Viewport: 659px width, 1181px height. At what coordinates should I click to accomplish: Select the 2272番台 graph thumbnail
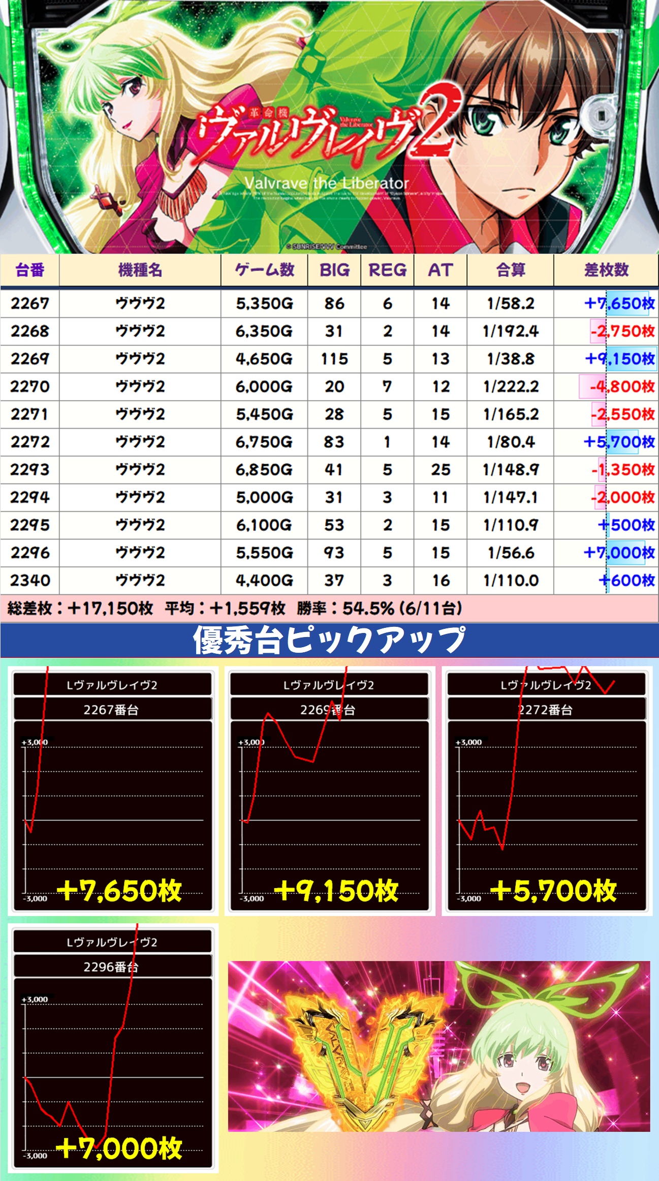546,791
